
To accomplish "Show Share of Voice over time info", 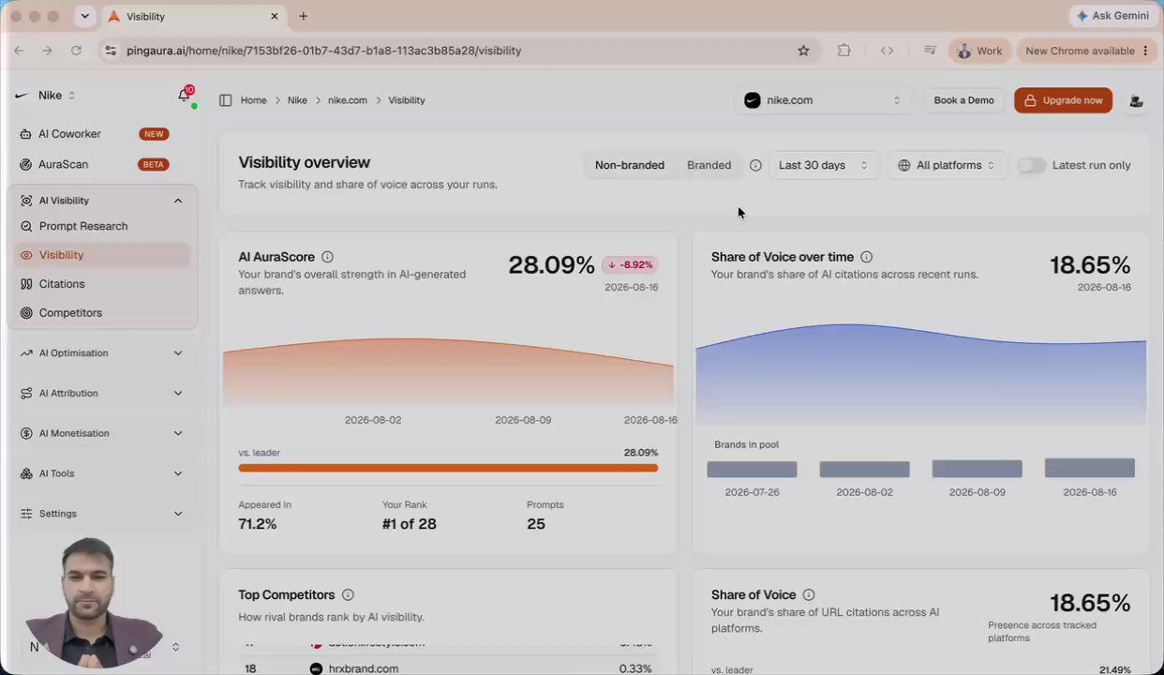I will [866, 257].
